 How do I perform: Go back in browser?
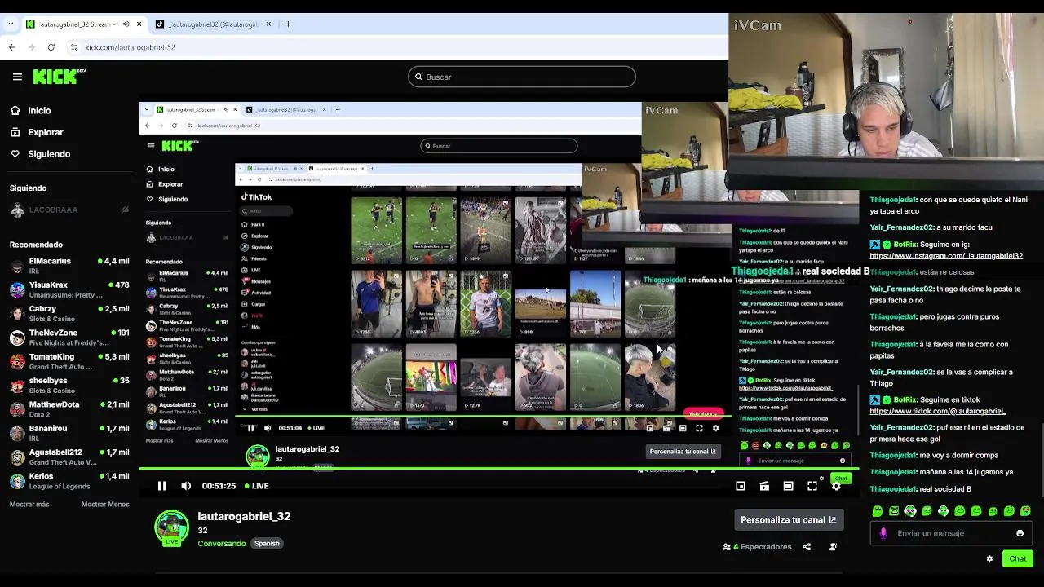[x=11, y=47]
